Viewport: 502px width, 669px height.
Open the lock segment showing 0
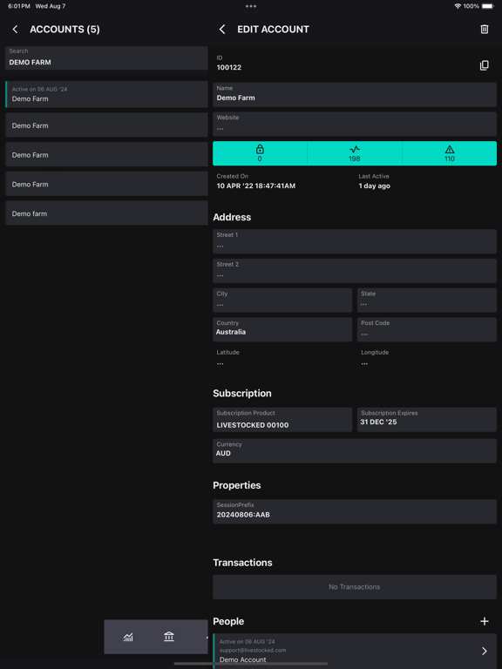pyautogui.click(x=260, y=153)
